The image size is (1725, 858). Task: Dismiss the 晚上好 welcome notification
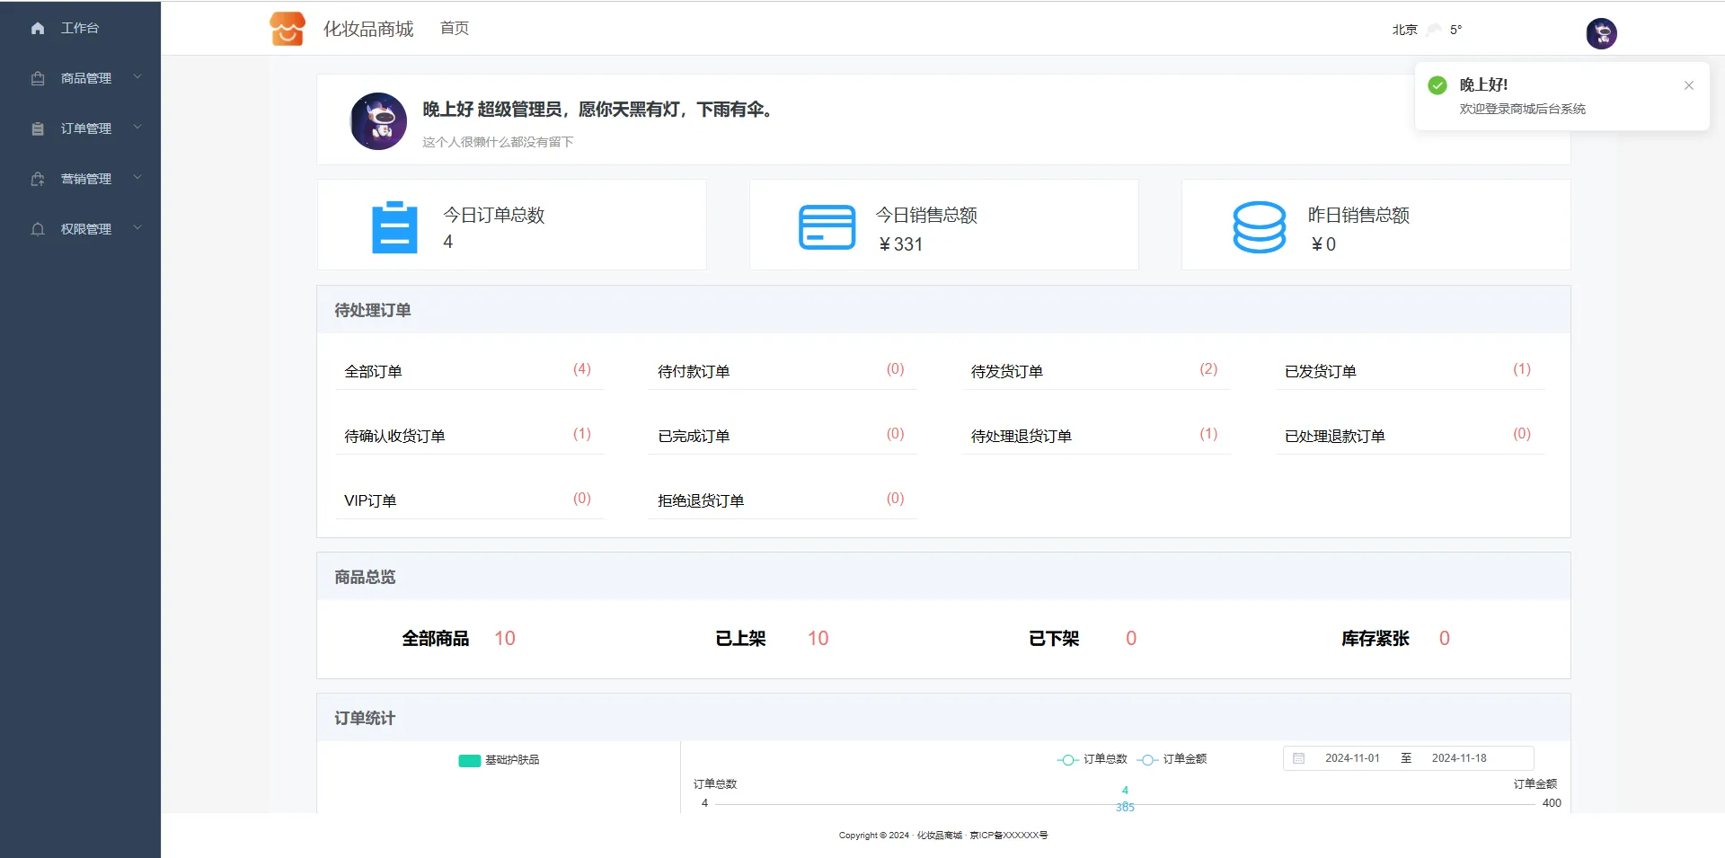(x=1688, y=85)
